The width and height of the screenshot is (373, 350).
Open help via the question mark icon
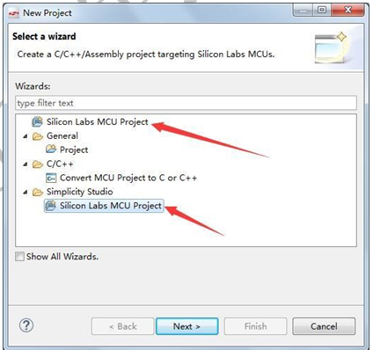click(x=26, y=325)
